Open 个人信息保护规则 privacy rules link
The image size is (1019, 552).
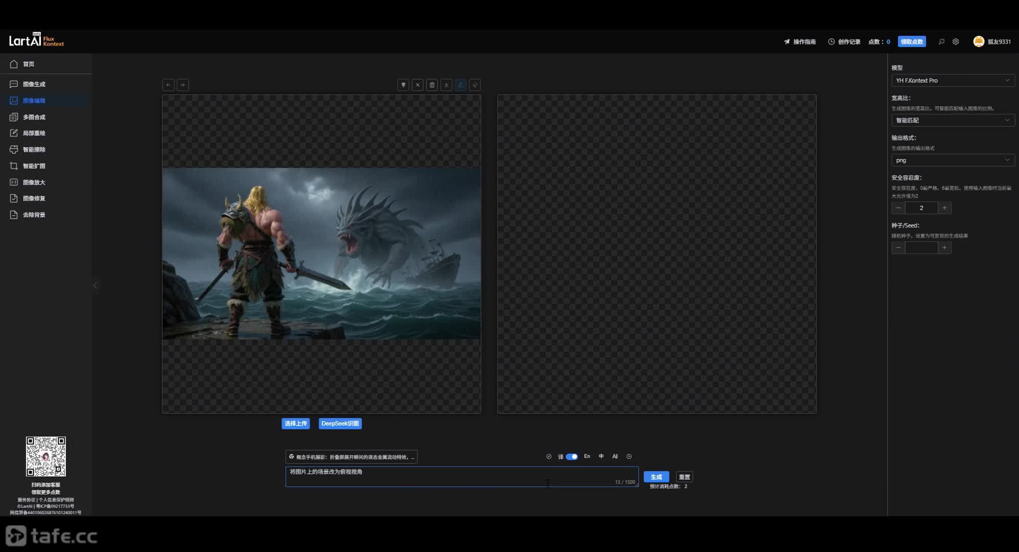pyautogui.click(x=56, y=500)
